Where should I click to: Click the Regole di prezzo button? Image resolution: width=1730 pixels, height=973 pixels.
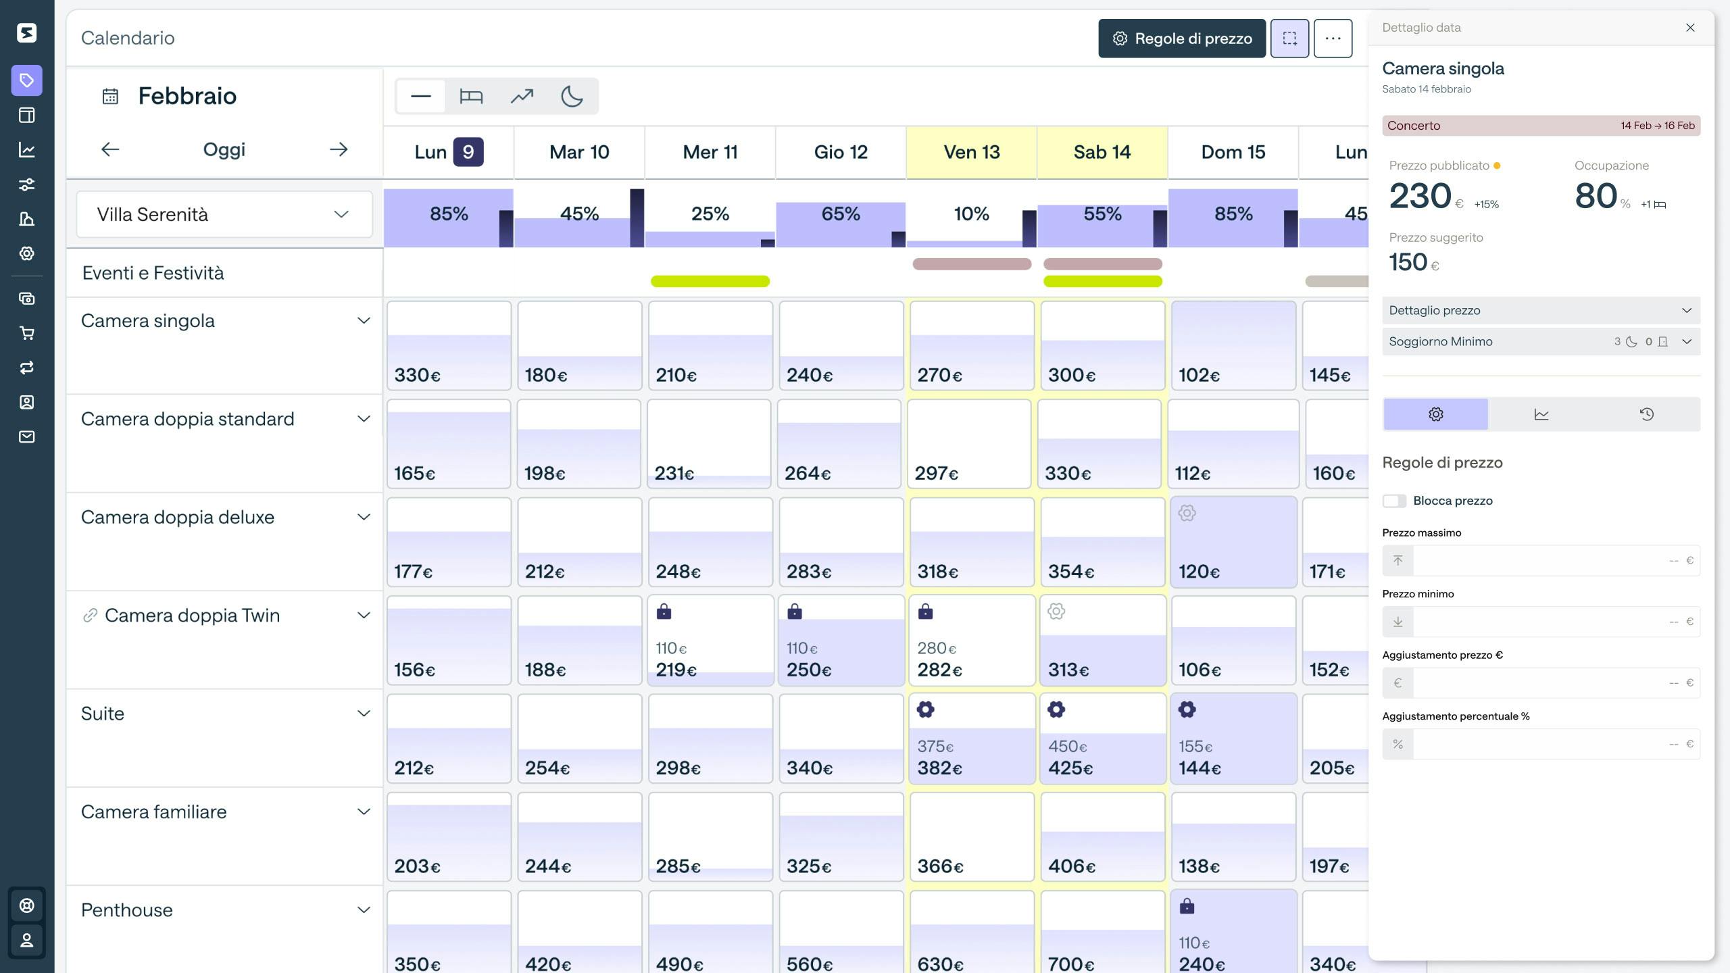[x=1182, y=39]
